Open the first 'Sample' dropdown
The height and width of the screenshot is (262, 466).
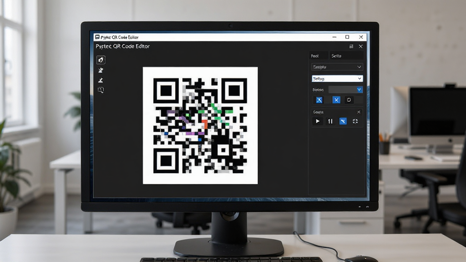point(337,67)
